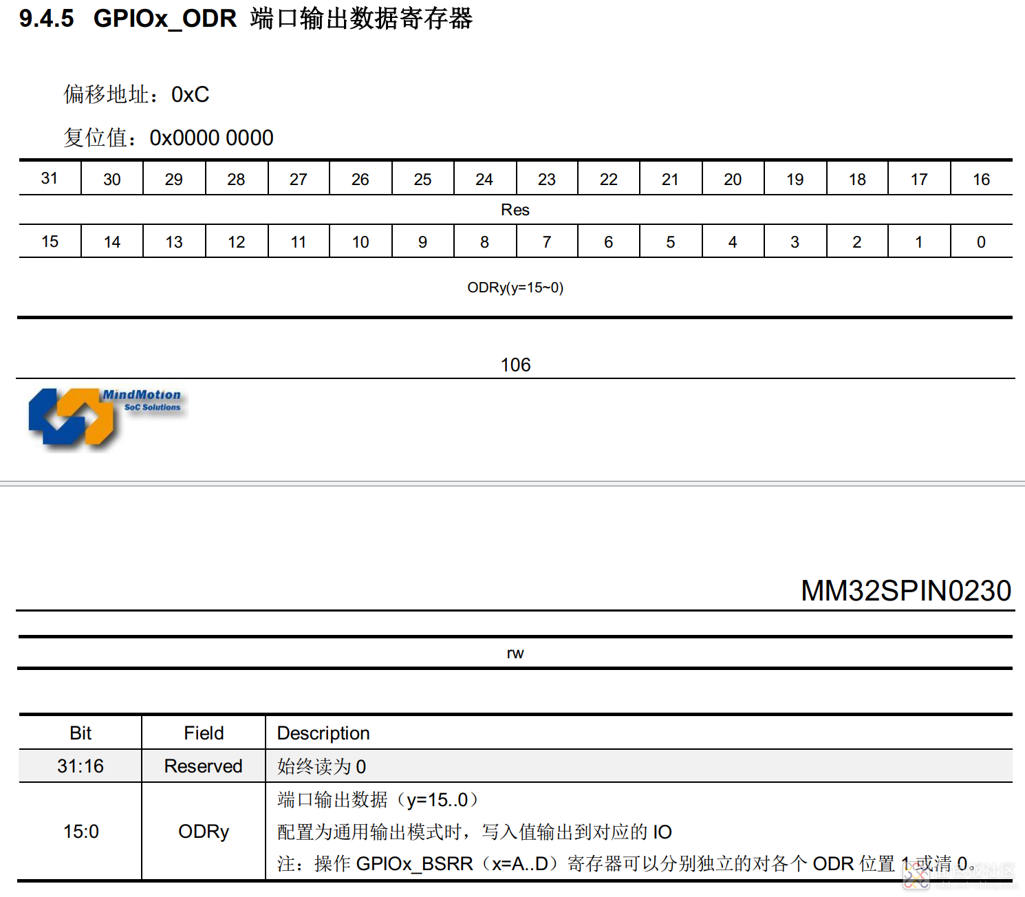
Task: Select the offset address value 0xC
Action: 190,94
